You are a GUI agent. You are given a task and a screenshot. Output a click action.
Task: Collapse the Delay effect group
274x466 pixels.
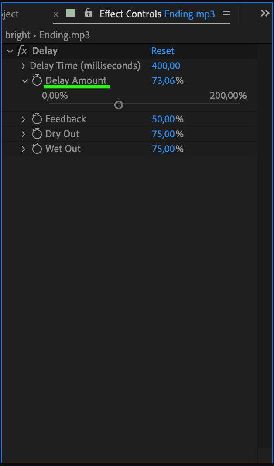pos(10,51)
